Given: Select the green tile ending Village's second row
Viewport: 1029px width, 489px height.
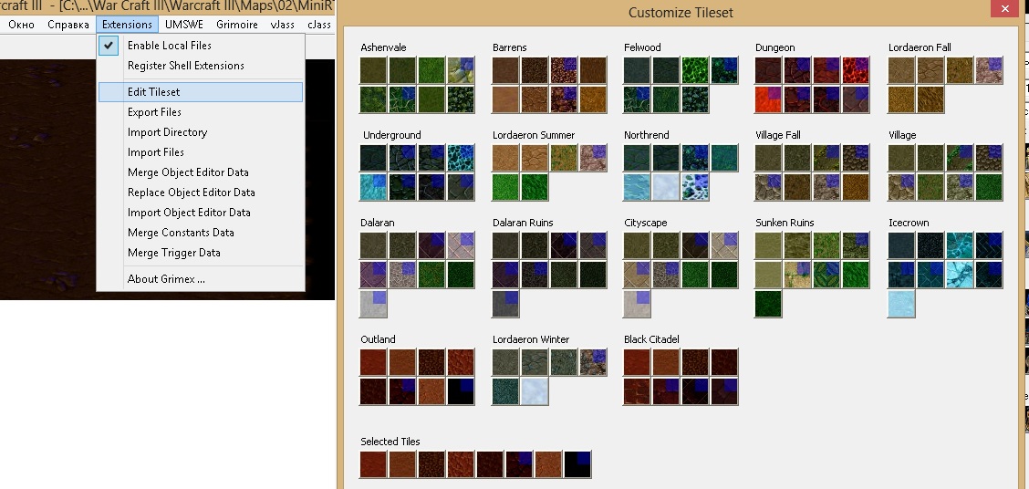Looking at the screenshot, I should (988, 187).
